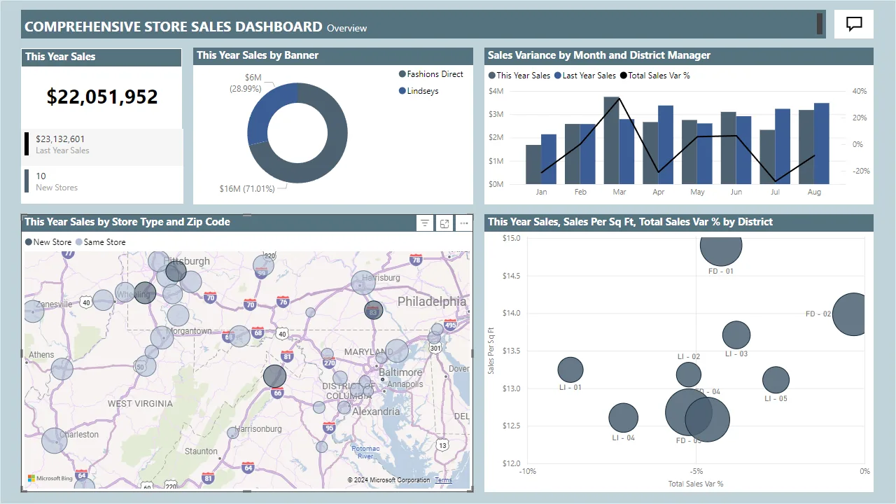Click the 10 New Stores card value
The width and height of the screenshot is (896, 504).
click(41, 176)
